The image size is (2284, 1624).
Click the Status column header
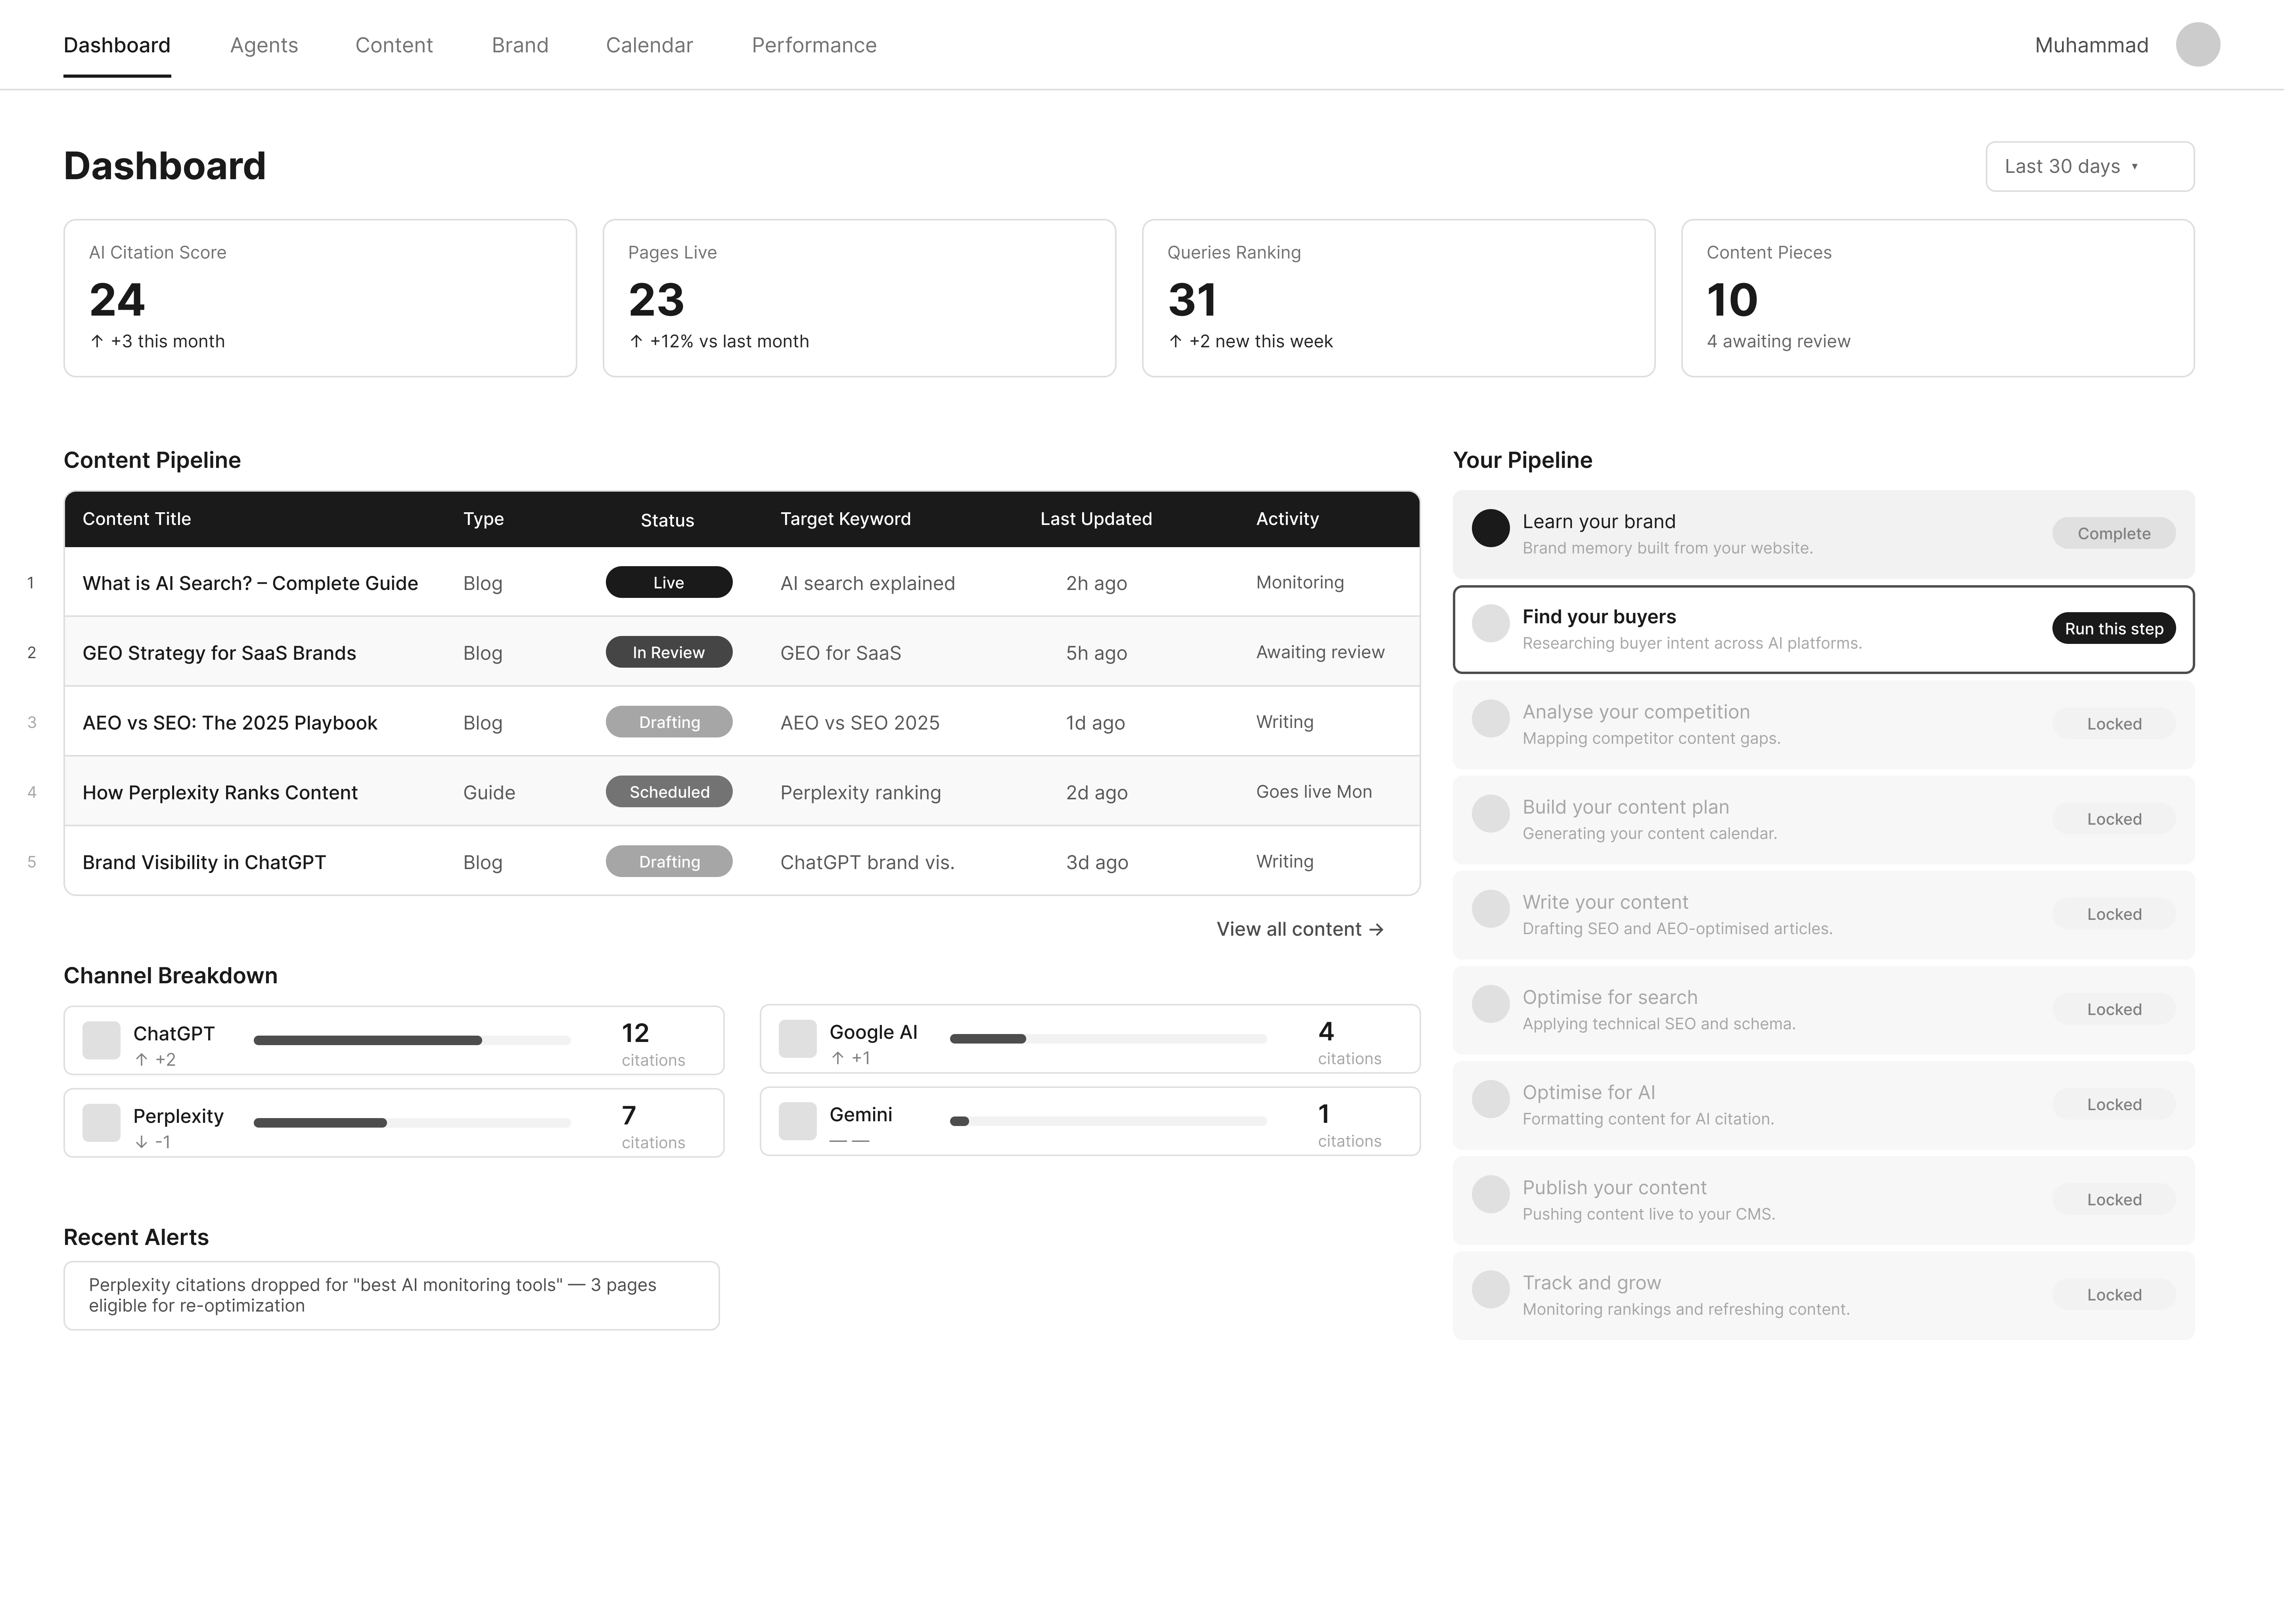tap(667, 520)
